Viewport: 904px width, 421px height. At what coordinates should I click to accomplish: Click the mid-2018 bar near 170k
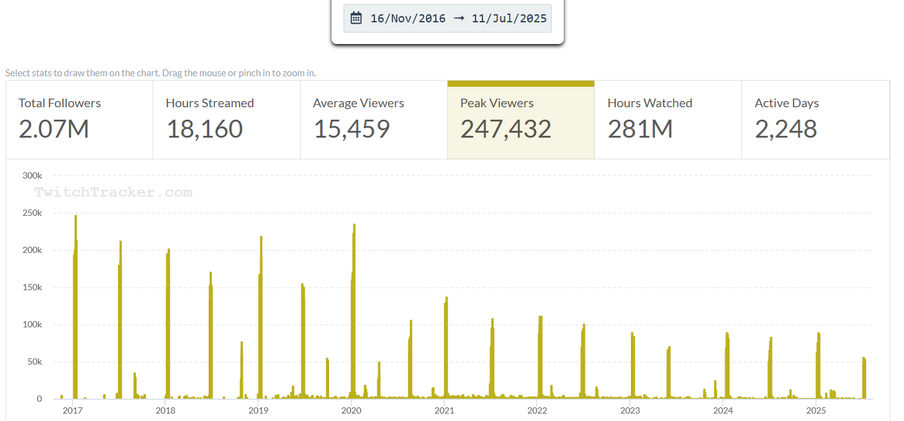[x=211, y=335]
